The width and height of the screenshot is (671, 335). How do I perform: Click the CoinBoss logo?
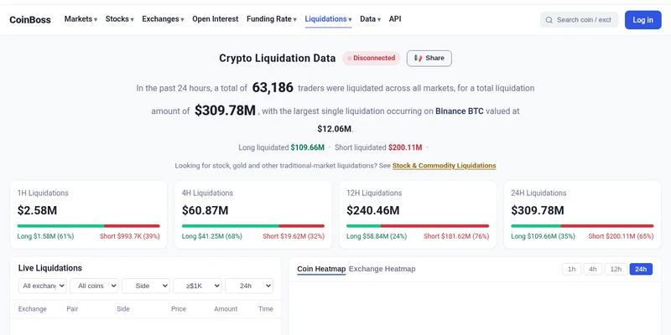click(30, 19)
